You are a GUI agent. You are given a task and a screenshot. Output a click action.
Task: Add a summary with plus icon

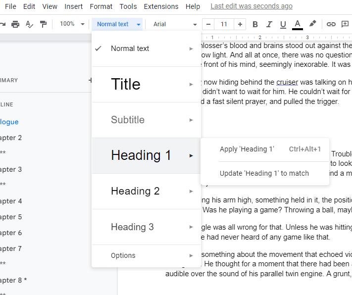pyautogui.click(x=90, y=80)
